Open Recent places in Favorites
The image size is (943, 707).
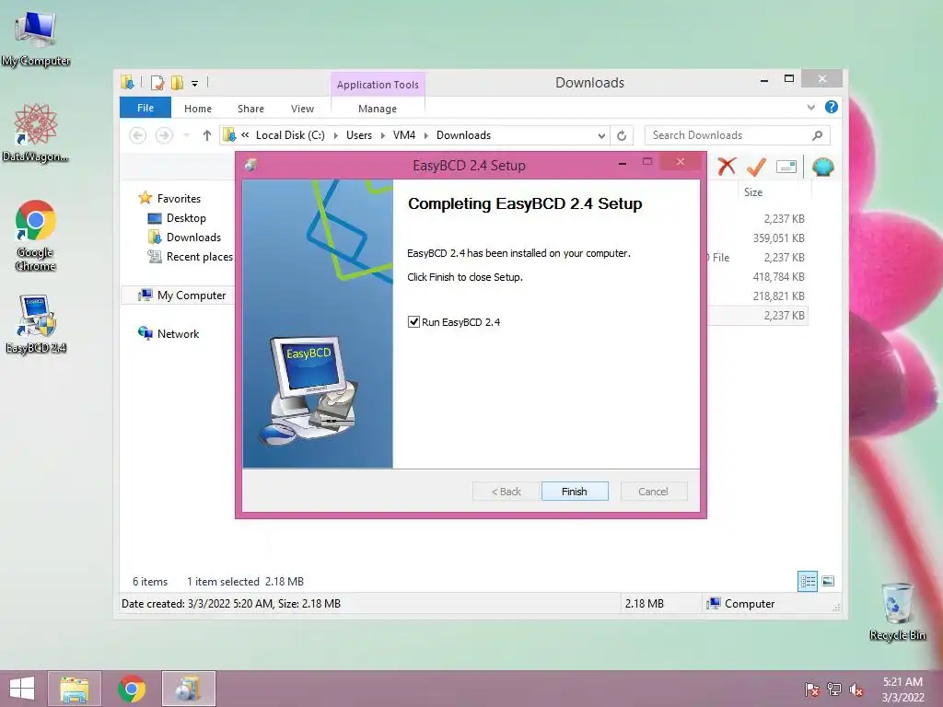199,257
